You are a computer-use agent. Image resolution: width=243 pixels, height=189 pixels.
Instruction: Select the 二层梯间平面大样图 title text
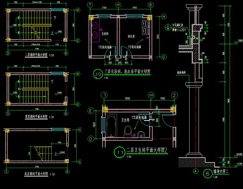(36, 55)
